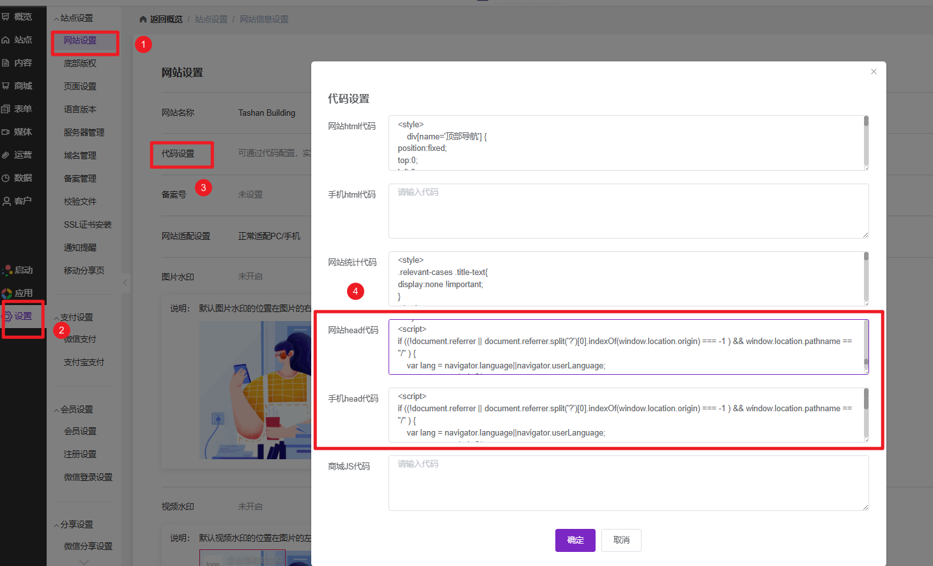This screenshot has width=933, height=566.
Task: Open the 会员设置 sub-item below the group header
Action: click(80, 431)
